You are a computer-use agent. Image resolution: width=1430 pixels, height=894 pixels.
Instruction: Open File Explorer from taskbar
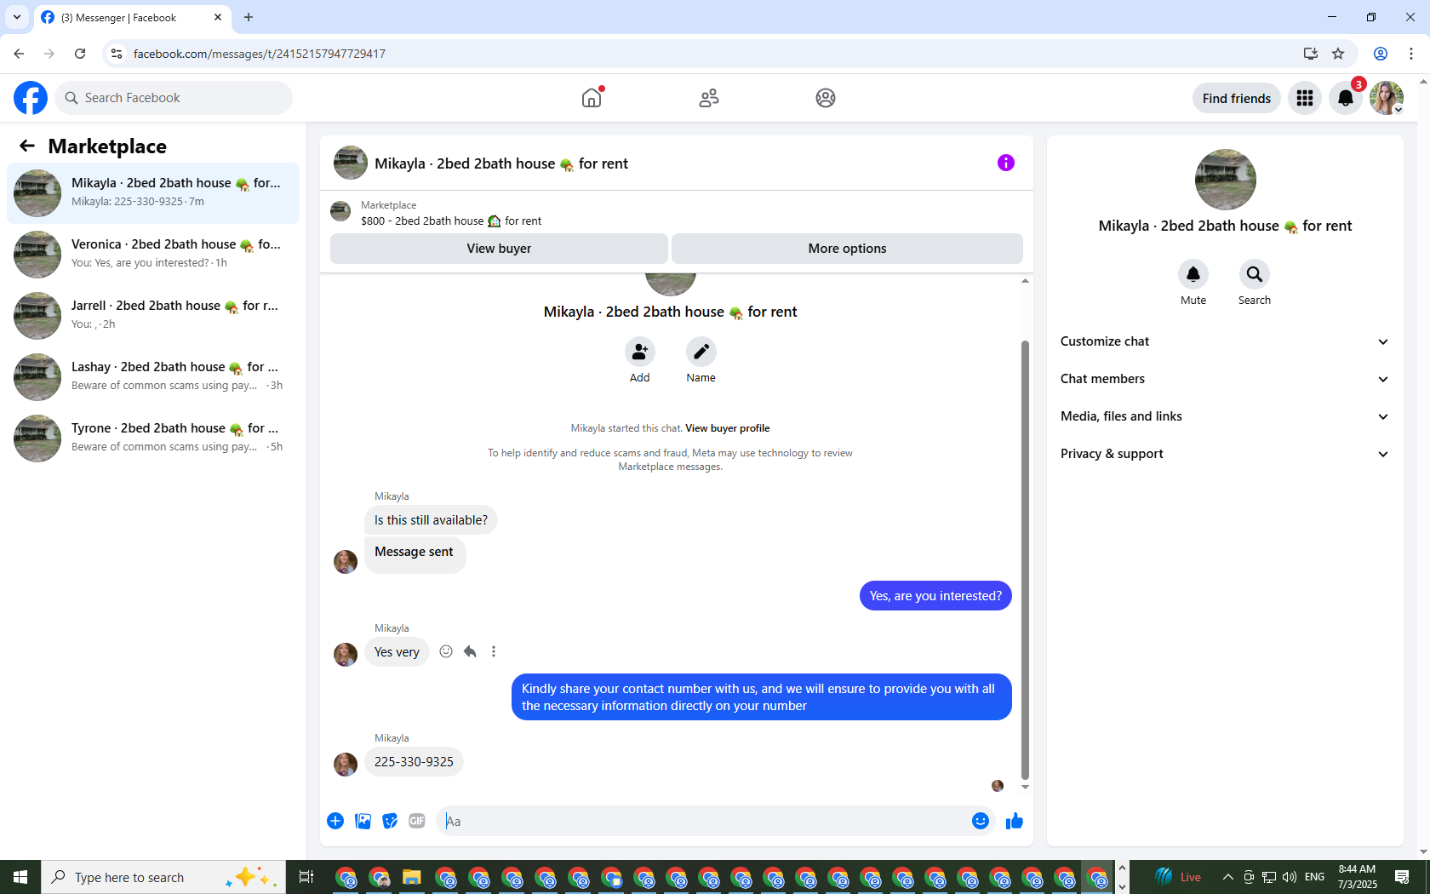(x=412, y=877)
